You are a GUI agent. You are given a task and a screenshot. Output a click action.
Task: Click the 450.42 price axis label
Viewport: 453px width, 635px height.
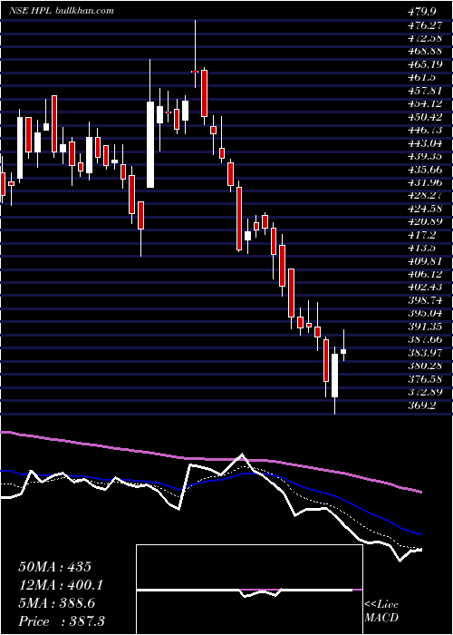pyautogui.click(x=425, y=117)
